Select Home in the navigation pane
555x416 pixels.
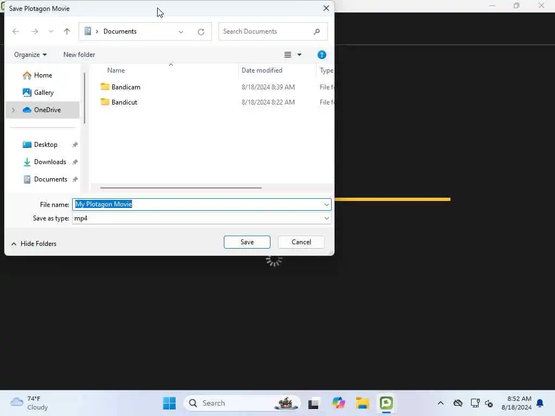pos(42,75)
